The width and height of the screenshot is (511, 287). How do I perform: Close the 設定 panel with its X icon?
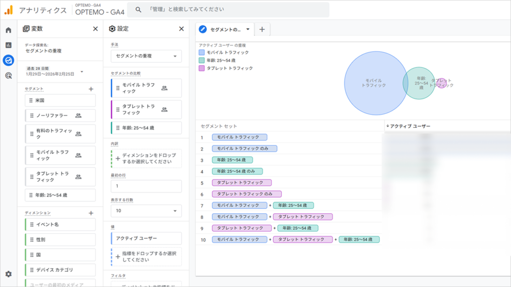coord(182,29)
